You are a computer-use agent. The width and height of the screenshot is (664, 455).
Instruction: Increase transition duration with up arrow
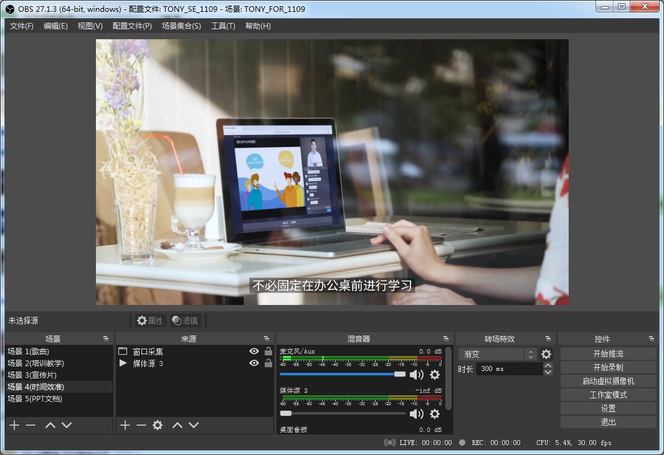548,366
